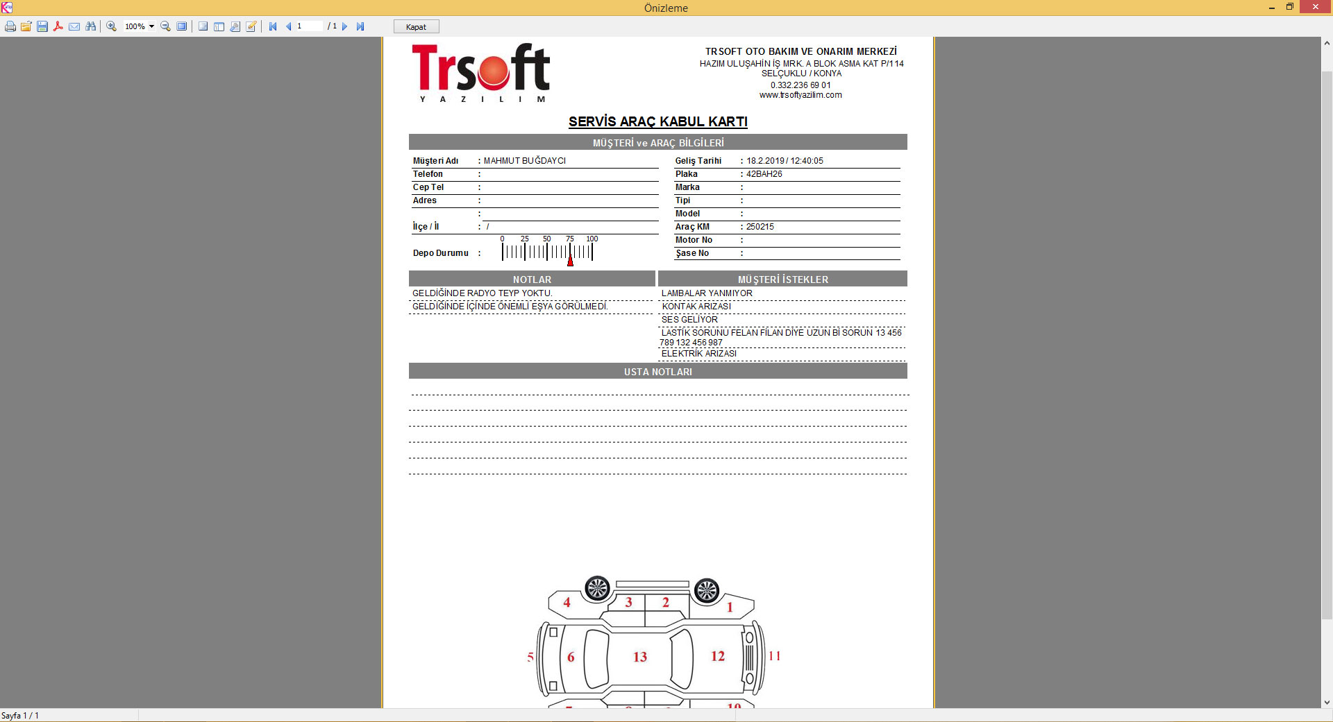Screen dimensions: 1333x722
Task: Click request ELEKTRİK ARIZASI
Action: click(699, 354)
